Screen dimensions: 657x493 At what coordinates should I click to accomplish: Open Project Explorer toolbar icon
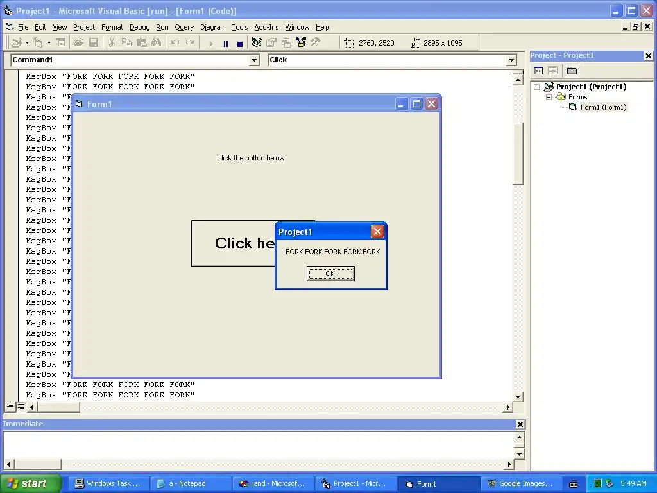(257, 42)
